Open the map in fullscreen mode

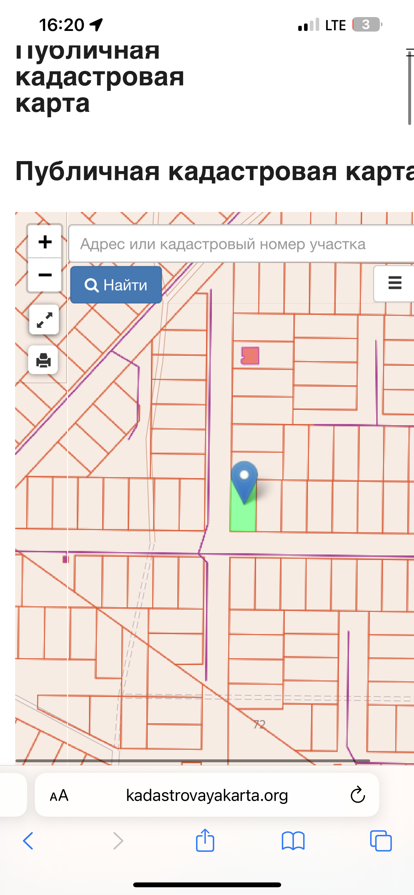pyautogui.click(x=44, y=320)
